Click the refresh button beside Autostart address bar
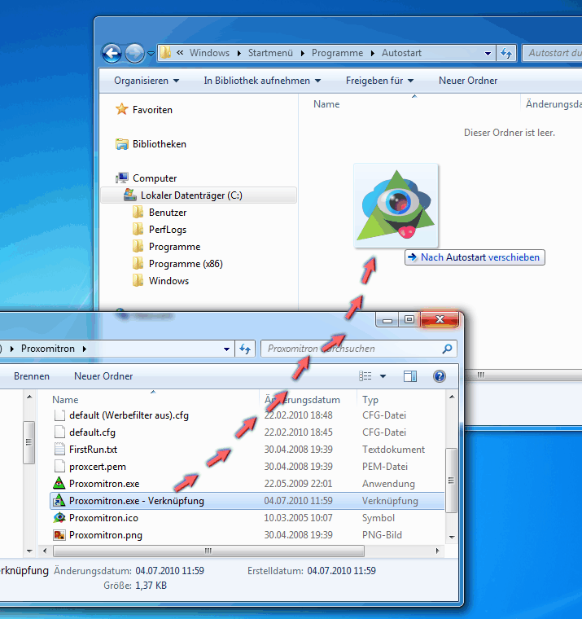582x619 pixels. [506, 53]
